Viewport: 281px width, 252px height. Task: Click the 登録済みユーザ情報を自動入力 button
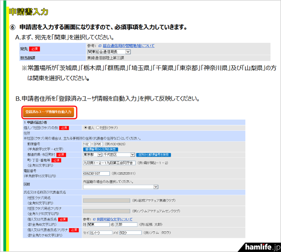click(x=49, y=113)
